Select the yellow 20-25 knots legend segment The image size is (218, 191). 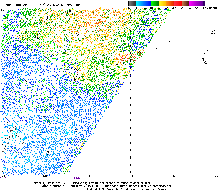(x=163, y=4)
